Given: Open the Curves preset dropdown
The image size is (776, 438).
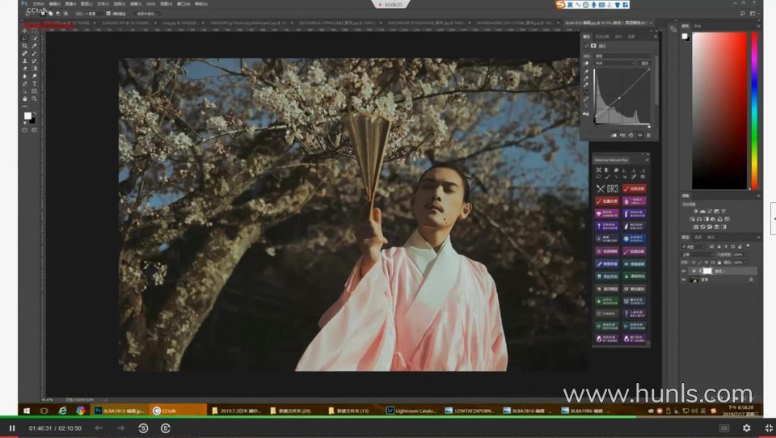Looking at the screenshot, I should click(622, 56).
